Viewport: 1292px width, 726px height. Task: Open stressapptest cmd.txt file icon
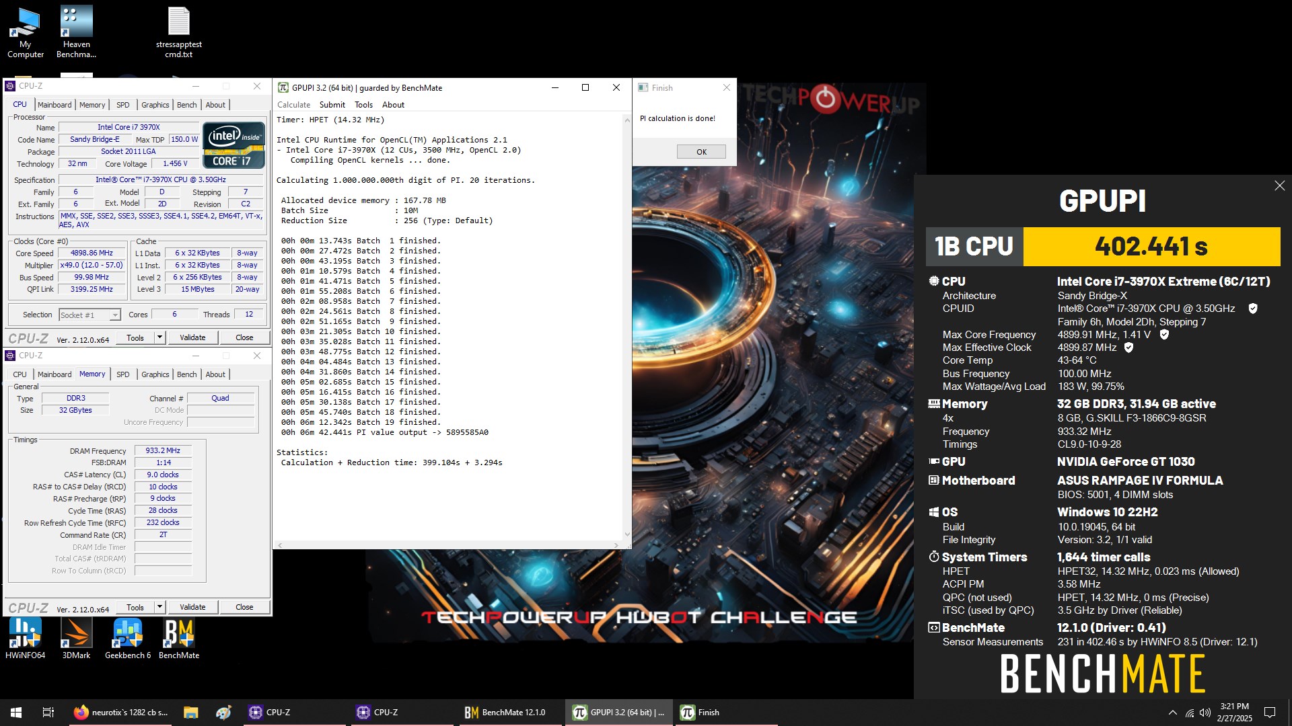178,32
